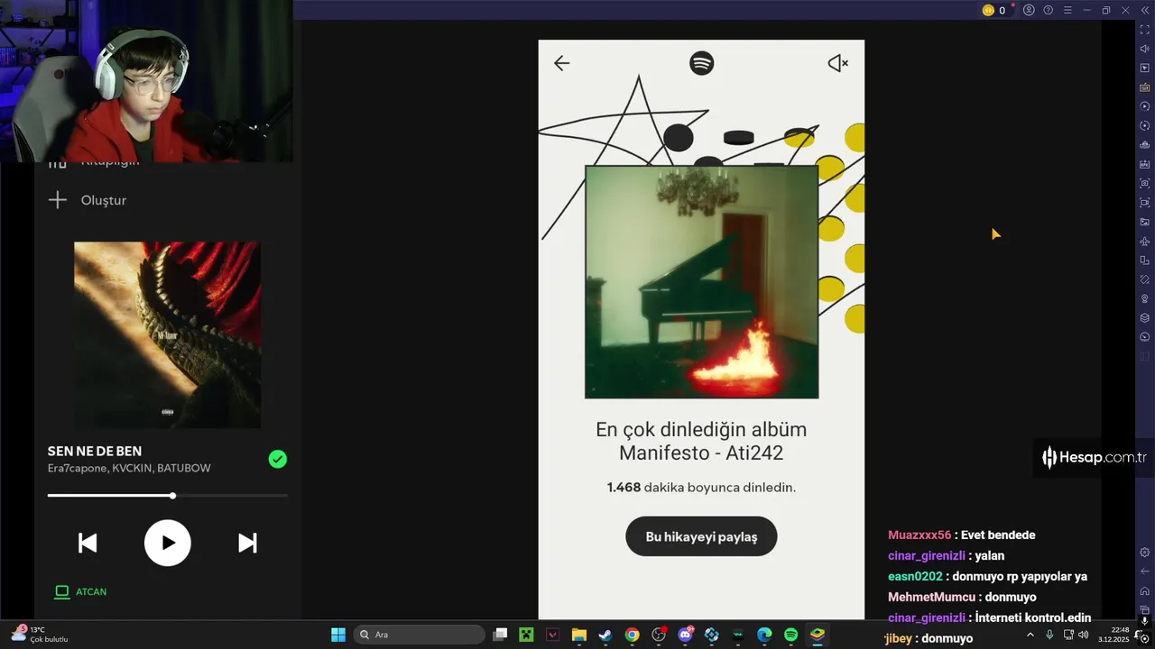
Task: Open the BlueStacks stacked layers icon
Action: click(1144, 318)
